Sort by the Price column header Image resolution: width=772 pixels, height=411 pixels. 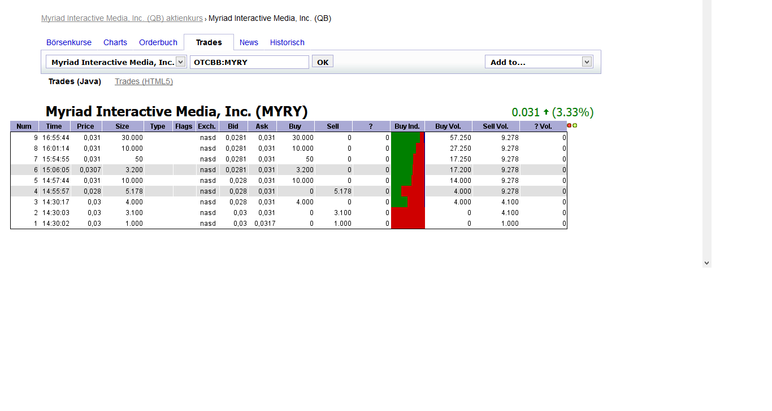(86, 126)
